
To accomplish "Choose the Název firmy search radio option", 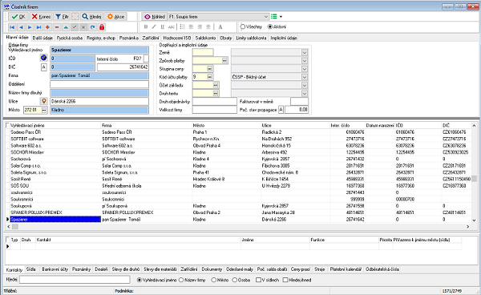I will (x=181, y=280).
